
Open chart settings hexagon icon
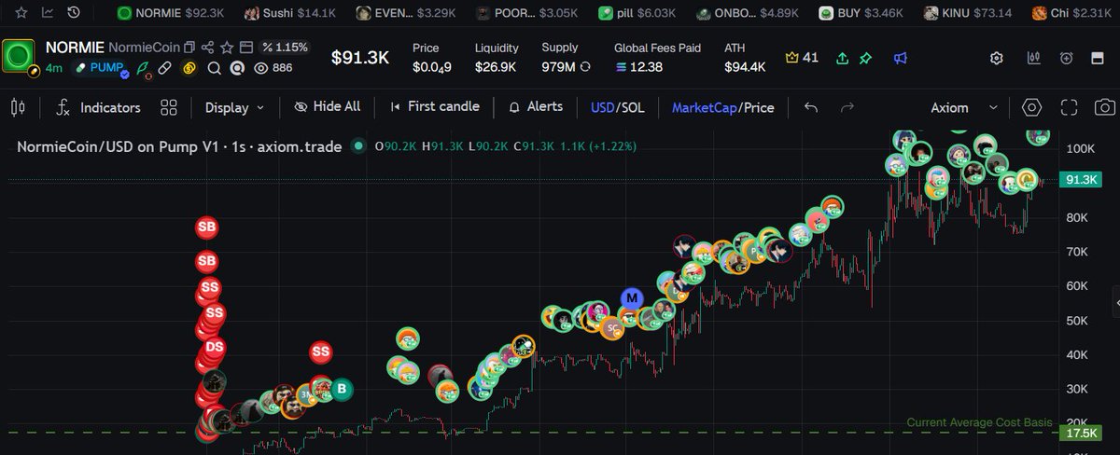[x=1031, y=107]
